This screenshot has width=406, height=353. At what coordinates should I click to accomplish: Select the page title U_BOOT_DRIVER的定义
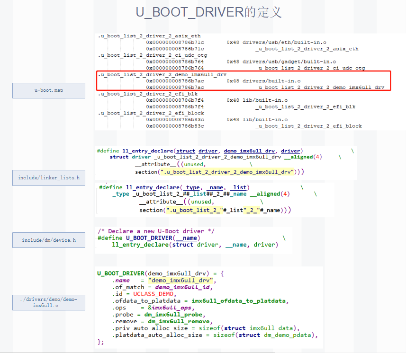209,12
